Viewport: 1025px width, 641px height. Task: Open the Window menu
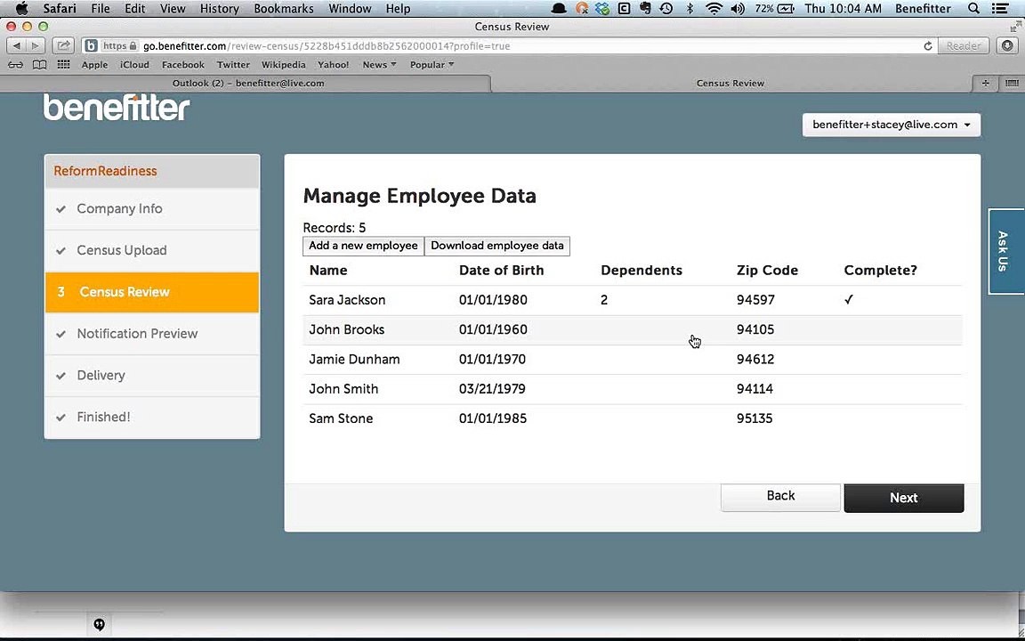(350, 9)
